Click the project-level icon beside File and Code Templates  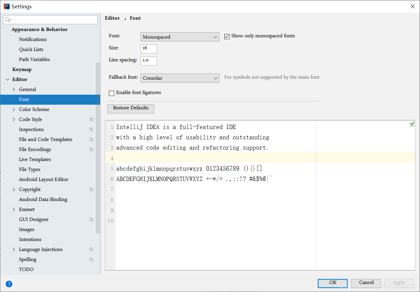pos(92,139)
